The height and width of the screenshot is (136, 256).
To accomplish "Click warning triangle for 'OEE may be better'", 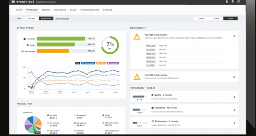I will pyautogui.click(x=137, y=36).
